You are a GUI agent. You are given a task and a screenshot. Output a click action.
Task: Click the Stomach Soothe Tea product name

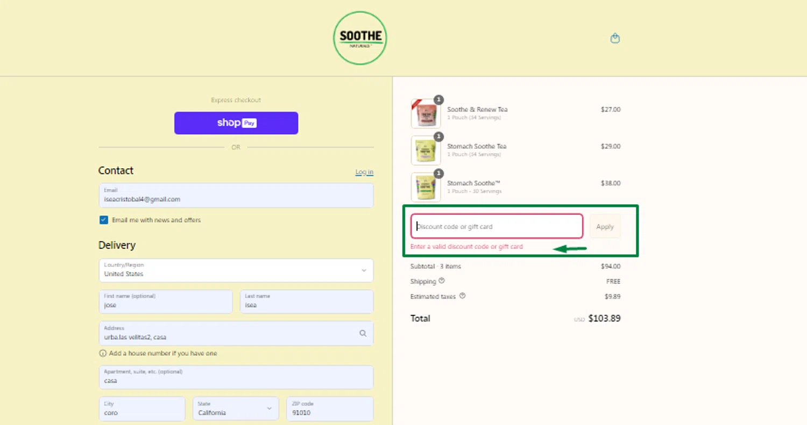pos(477,146)
